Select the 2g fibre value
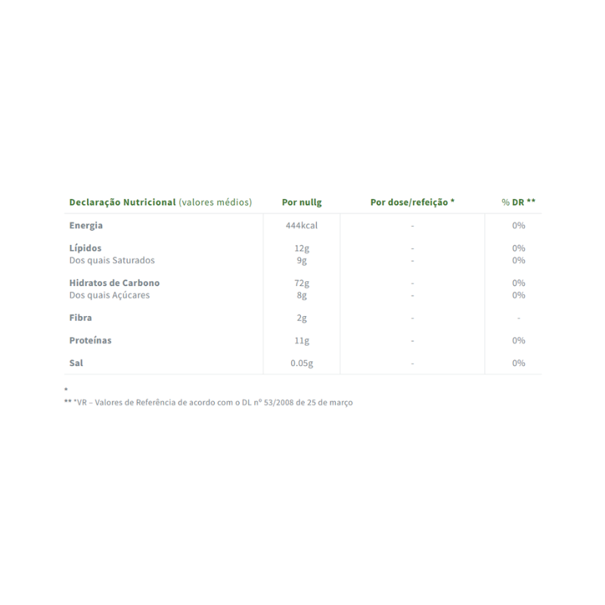The image size is (605, 605). tap(302, 318)
